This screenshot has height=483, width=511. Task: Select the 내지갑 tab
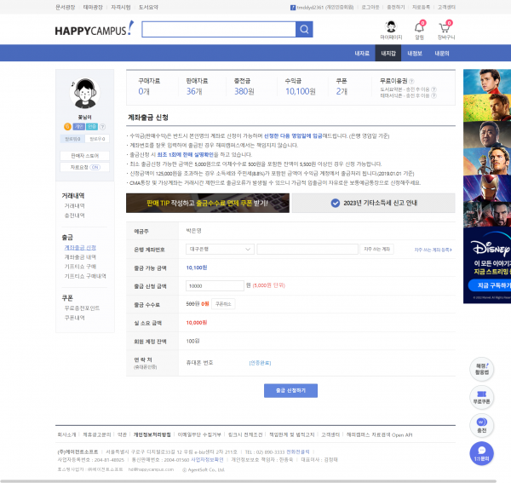pyautogui.click(x=388, y=53)
